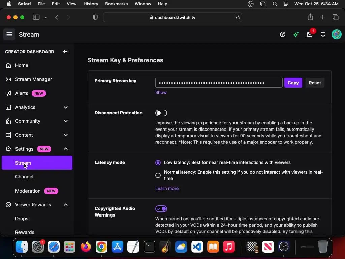Image resolution: width=345 pixels, height=259 pixels.
Task: Reload the page with refresh icon
Action: [238, 17]
